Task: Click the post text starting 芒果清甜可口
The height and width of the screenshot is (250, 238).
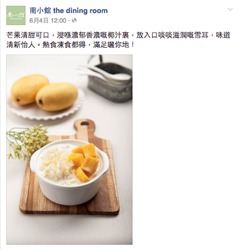Action: point(118,40)
